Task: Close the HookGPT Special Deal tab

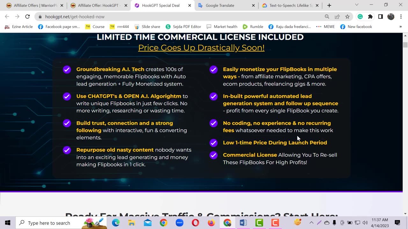Action: point(190,5)
